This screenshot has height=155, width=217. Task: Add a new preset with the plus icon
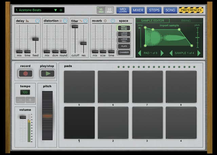click(x=61, y=10)
